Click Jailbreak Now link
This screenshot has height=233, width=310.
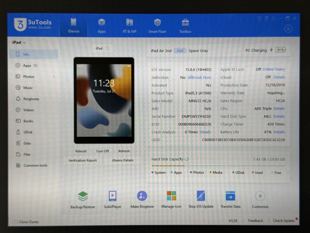(199, 78)
